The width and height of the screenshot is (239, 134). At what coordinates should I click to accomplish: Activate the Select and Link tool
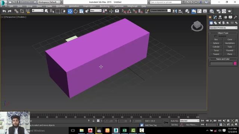16,11
